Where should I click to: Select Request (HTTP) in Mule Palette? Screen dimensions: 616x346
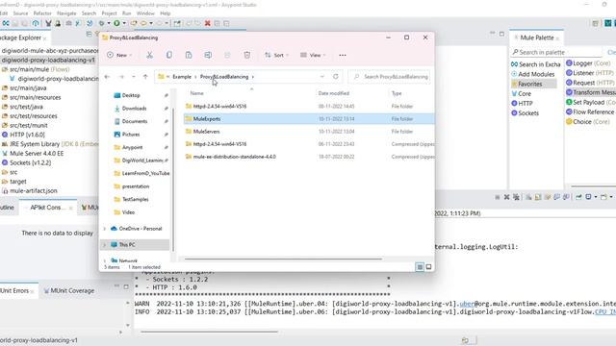(590, 83)
